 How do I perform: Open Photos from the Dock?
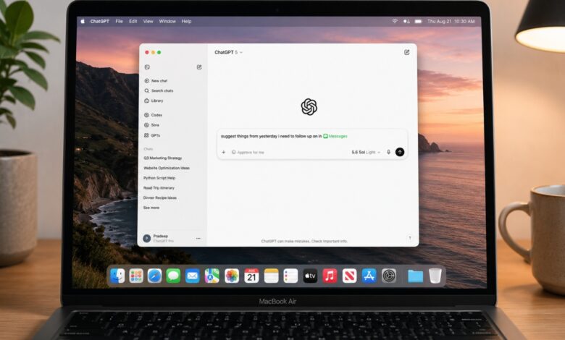[x=232, y=276]
